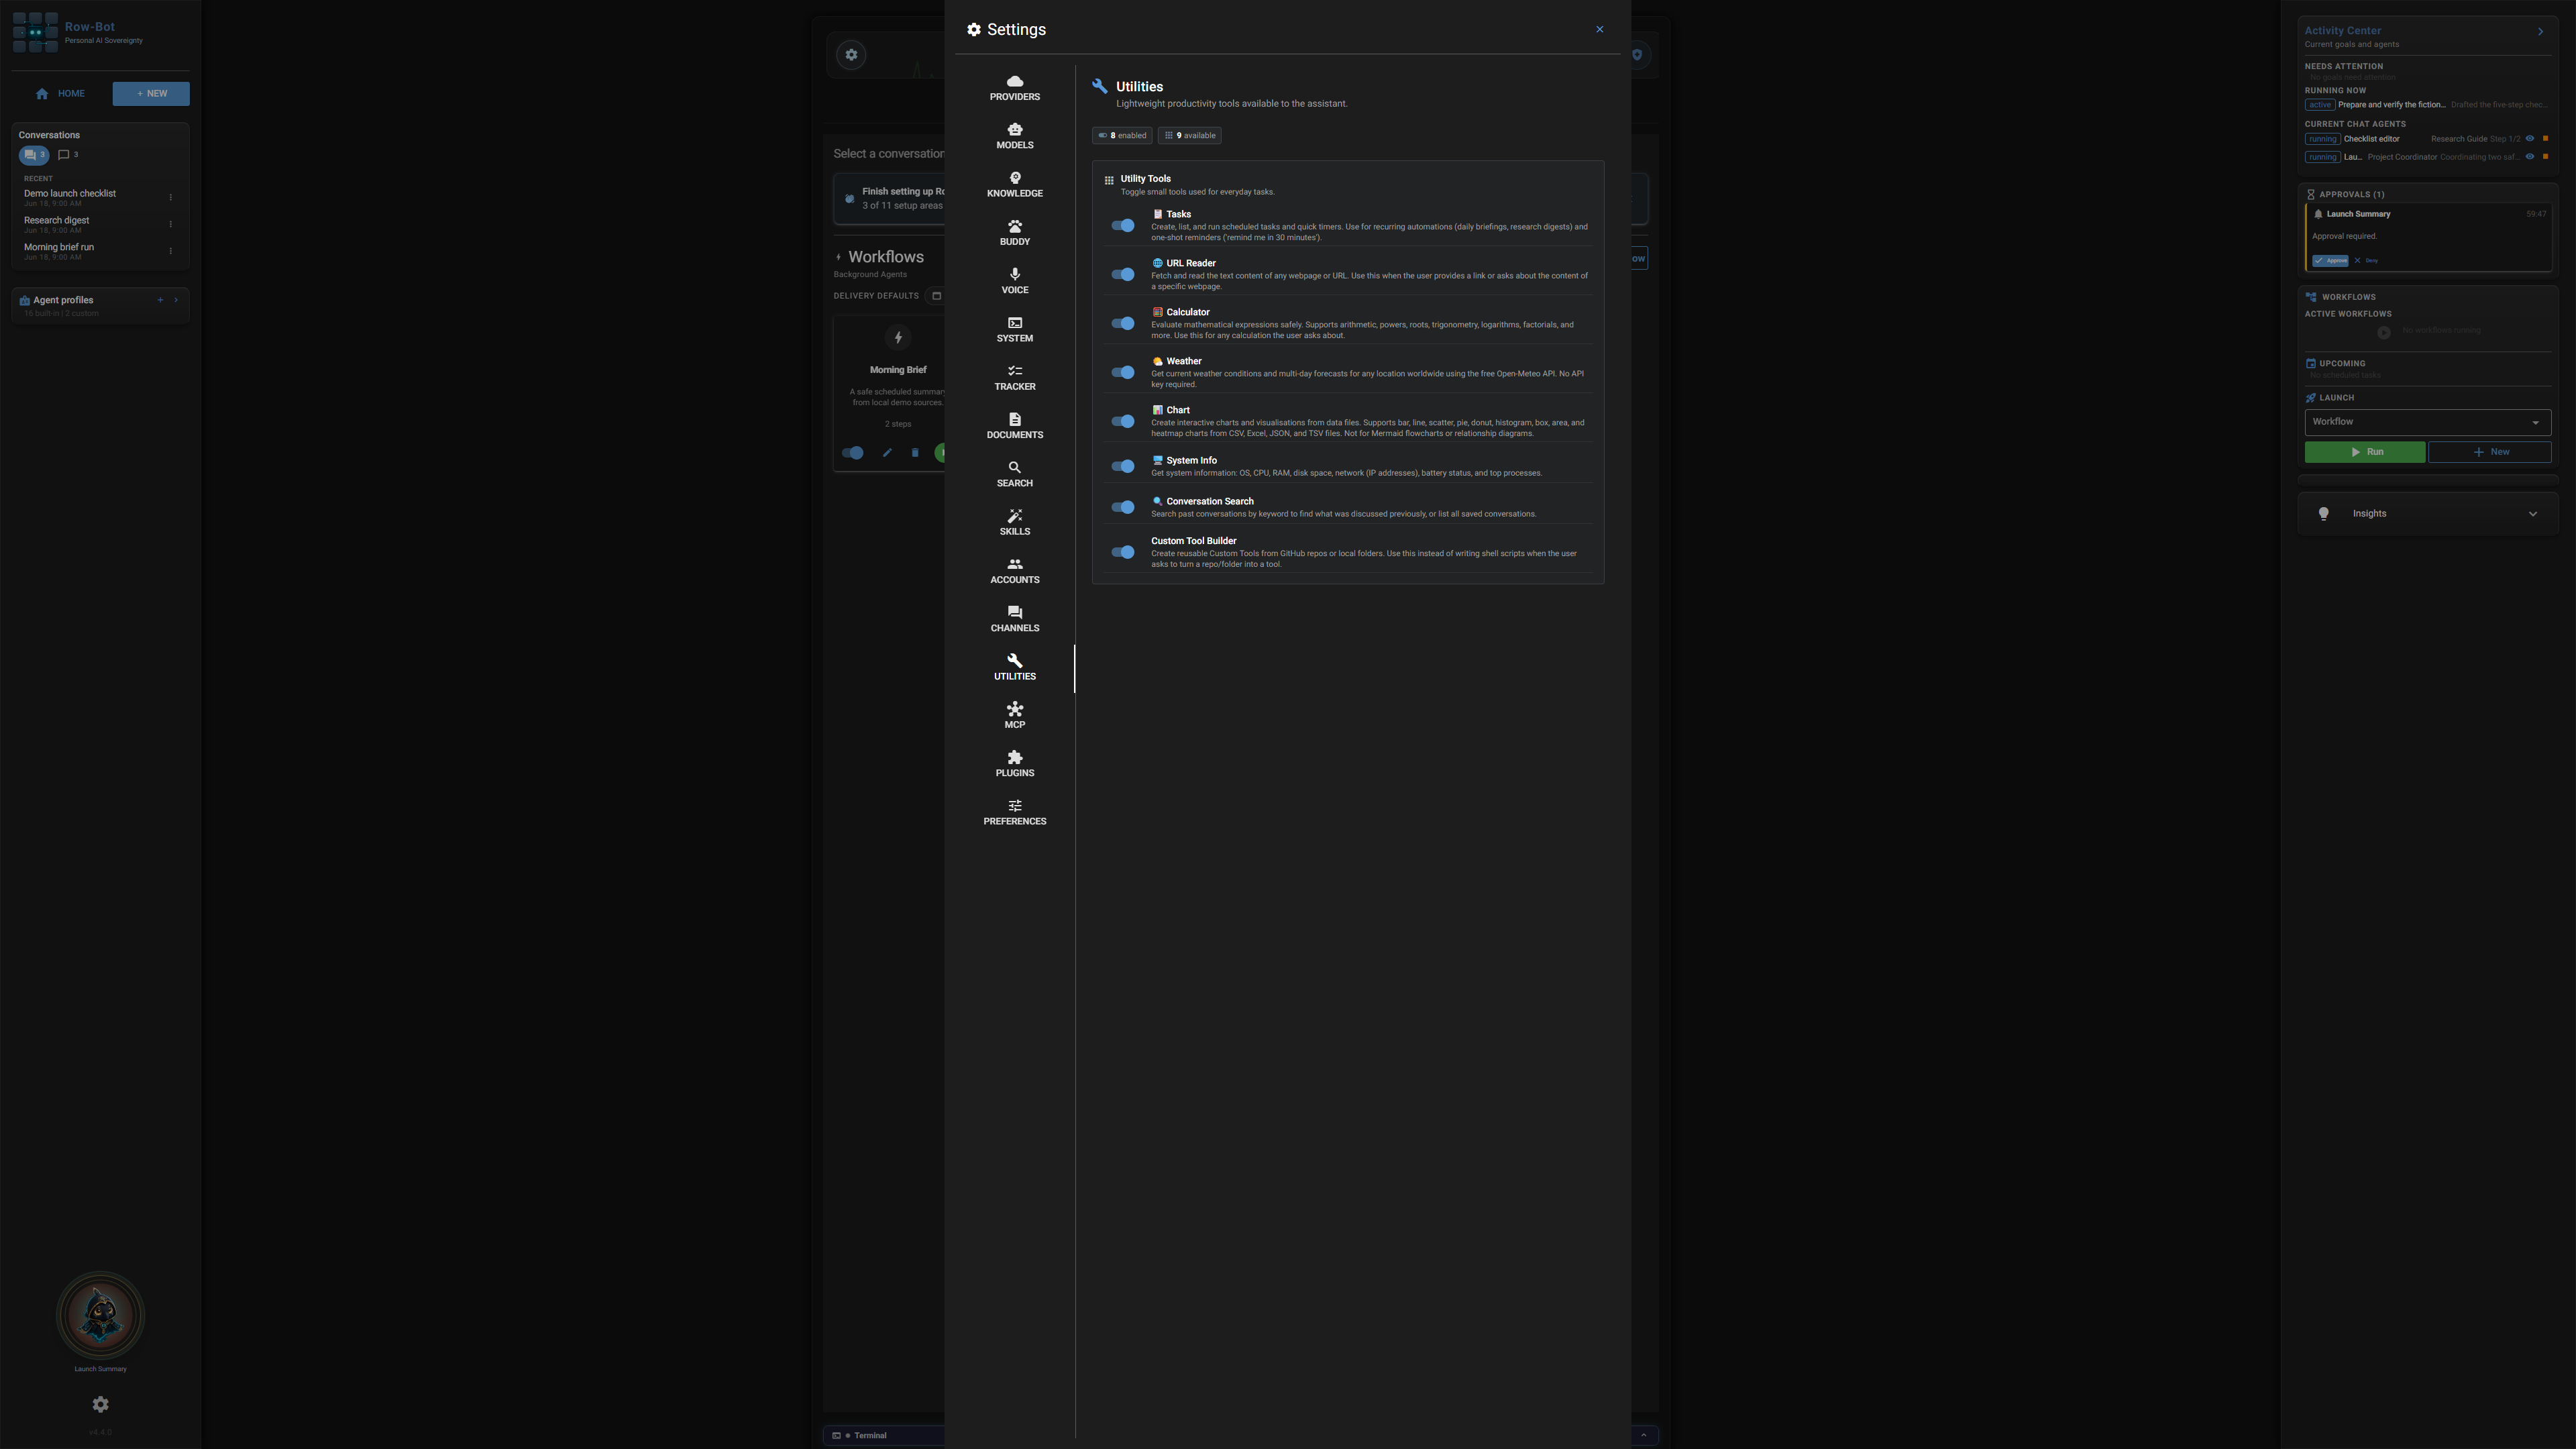Open the Channels settings section
The image size is (2576, 1449).
coord(1014,620)
